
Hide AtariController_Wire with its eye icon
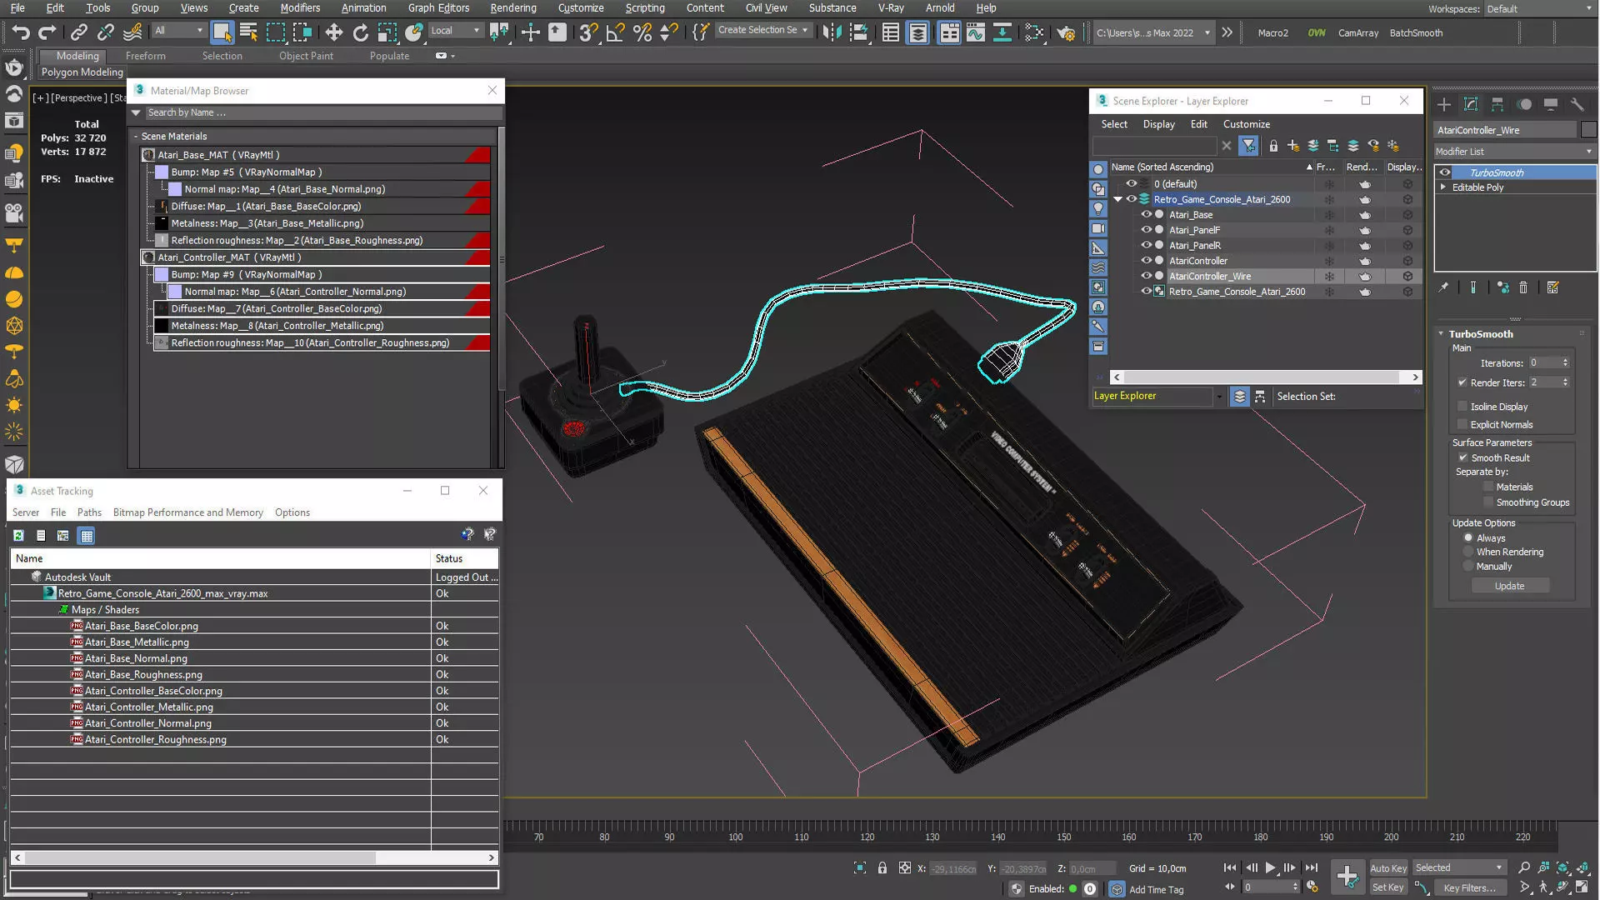pyautogui.click(x=1146, y=276)
